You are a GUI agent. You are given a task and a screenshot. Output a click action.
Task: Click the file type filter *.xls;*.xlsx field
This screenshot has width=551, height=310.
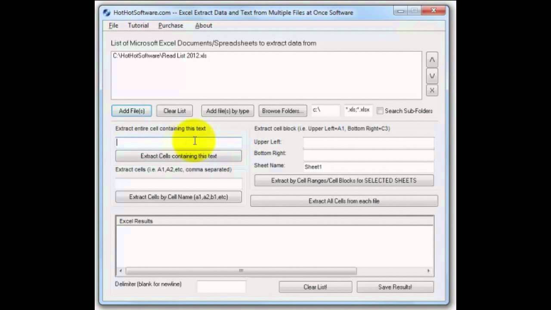tap(358, 110)
